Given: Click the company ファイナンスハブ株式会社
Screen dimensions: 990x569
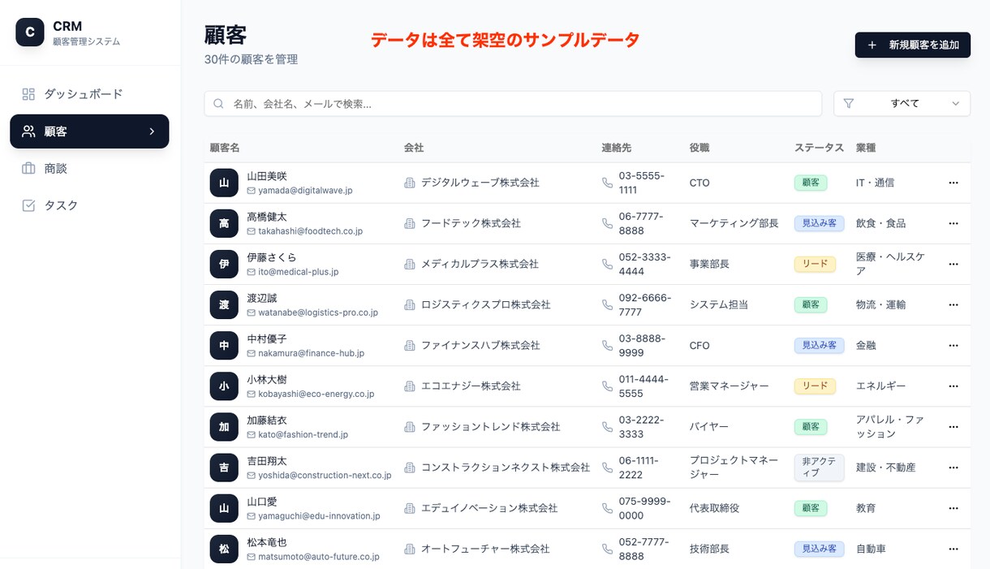Looking at the screenshot, I should click(x=480, y=346).
